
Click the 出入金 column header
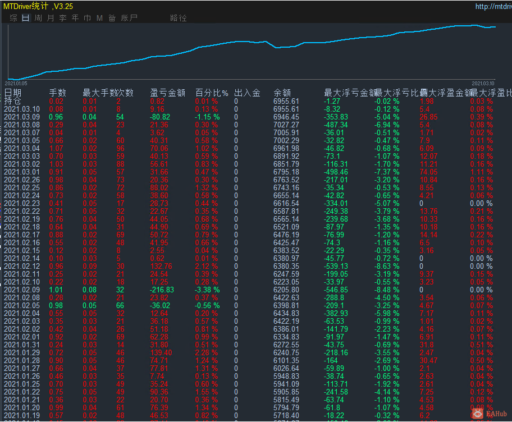[x=247, y=93]
